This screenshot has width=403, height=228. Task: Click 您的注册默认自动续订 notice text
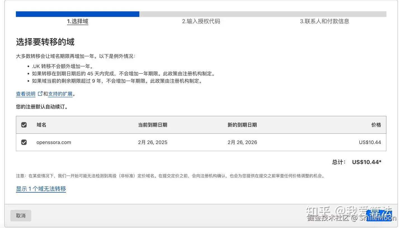42,107
